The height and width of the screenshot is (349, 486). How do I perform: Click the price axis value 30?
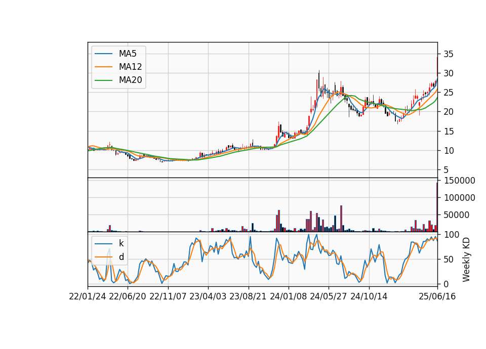(x=449, y=73)
